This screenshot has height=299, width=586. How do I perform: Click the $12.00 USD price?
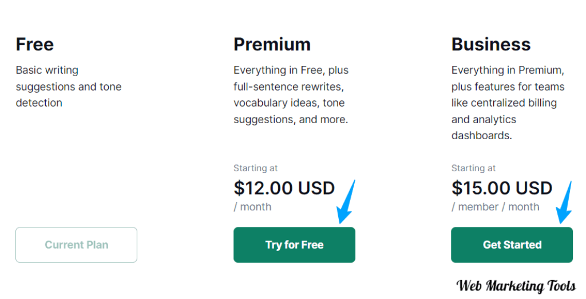click(284, 188)
